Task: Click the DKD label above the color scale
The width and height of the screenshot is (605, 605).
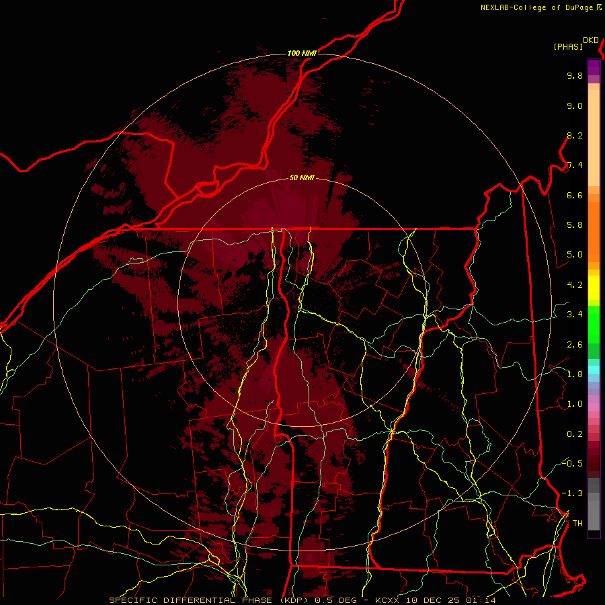Action: click(x=591, y=40)
